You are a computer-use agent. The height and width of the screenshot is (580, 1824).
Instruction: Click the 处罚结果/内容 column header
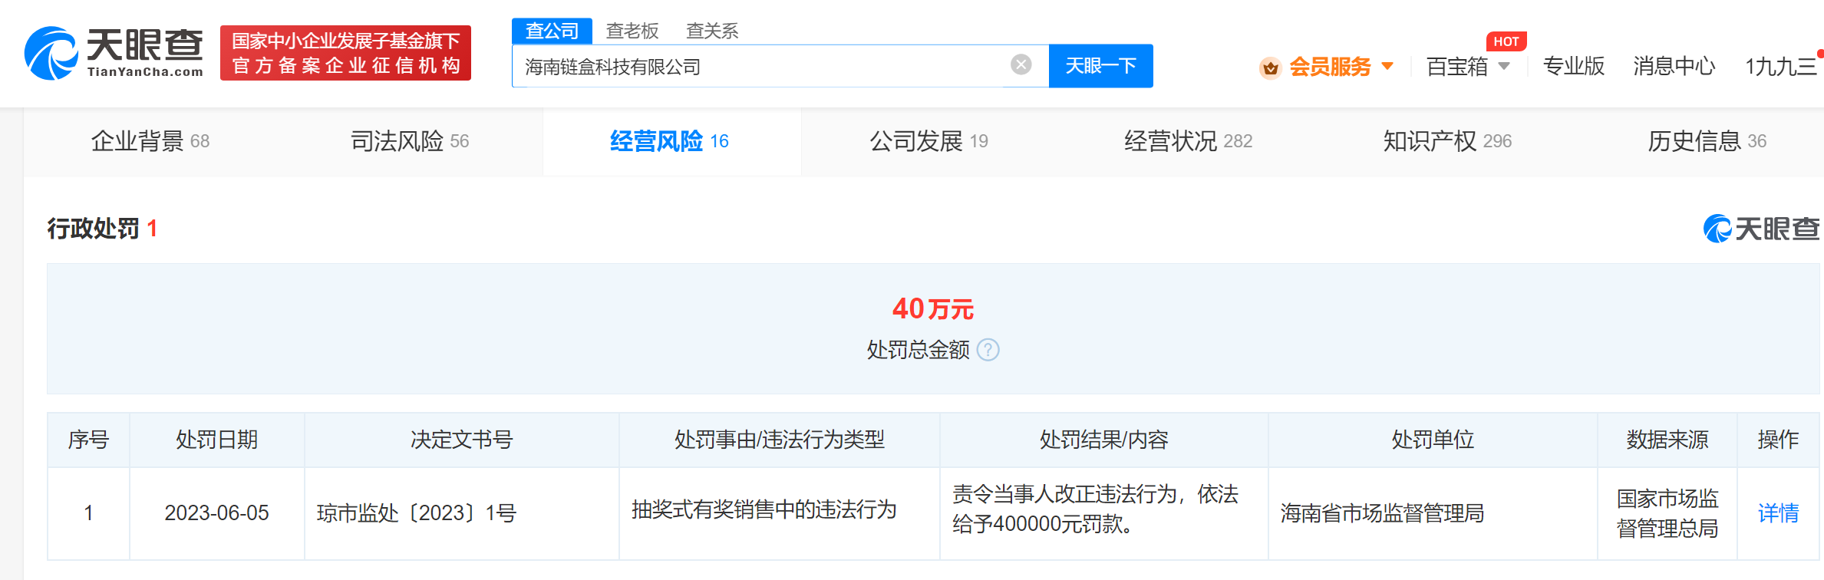click(x=1103, y=440)
